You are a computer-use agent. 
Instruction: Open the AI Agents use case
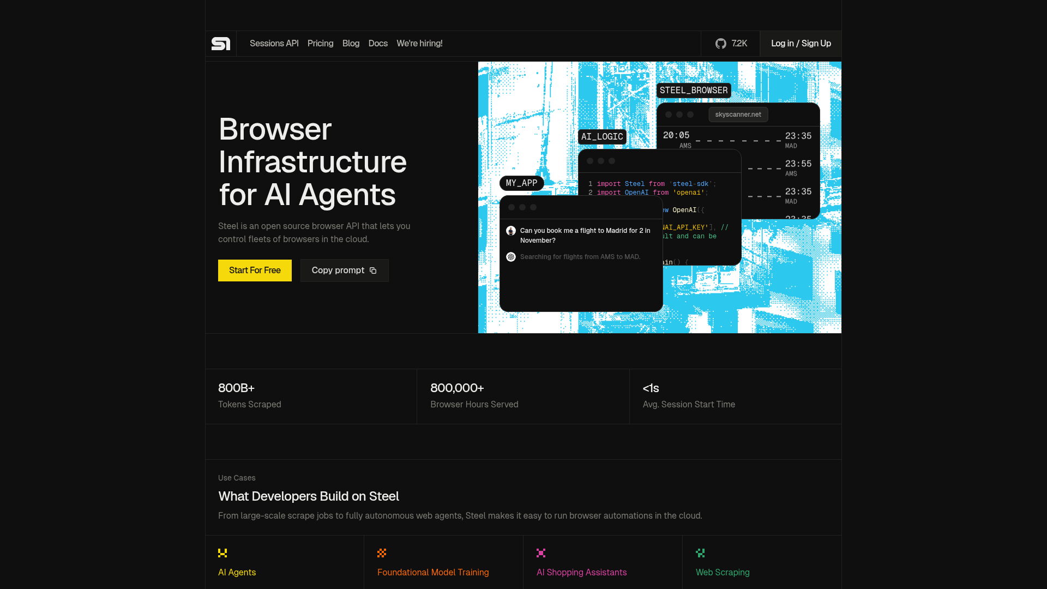(237, 572)
